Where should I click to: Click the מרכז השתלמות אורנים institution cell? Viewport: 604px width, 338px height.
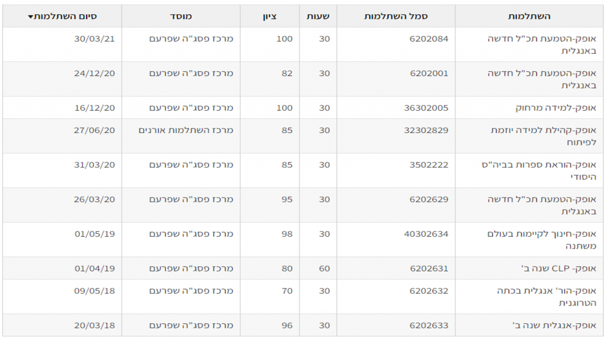186,130
